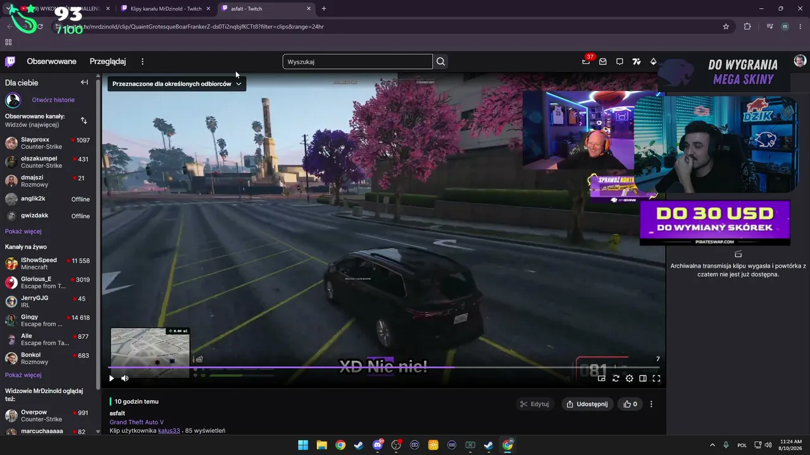Like the clip with thumbs up
Screen dimensions: 810x455
pos(630,404)
